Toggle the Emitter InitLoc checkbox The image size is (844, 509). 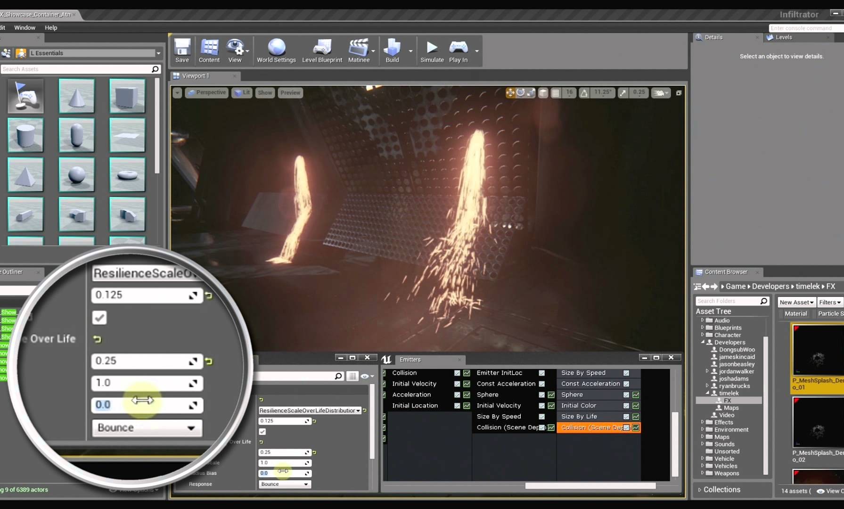pos(542,373)
